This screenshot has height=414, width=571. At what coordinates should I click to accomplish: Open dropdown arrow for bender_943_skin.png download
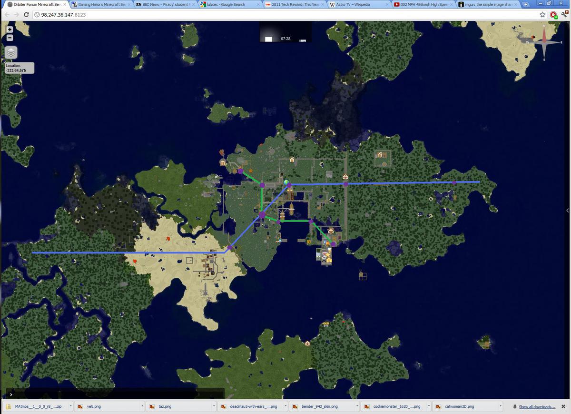356,406
